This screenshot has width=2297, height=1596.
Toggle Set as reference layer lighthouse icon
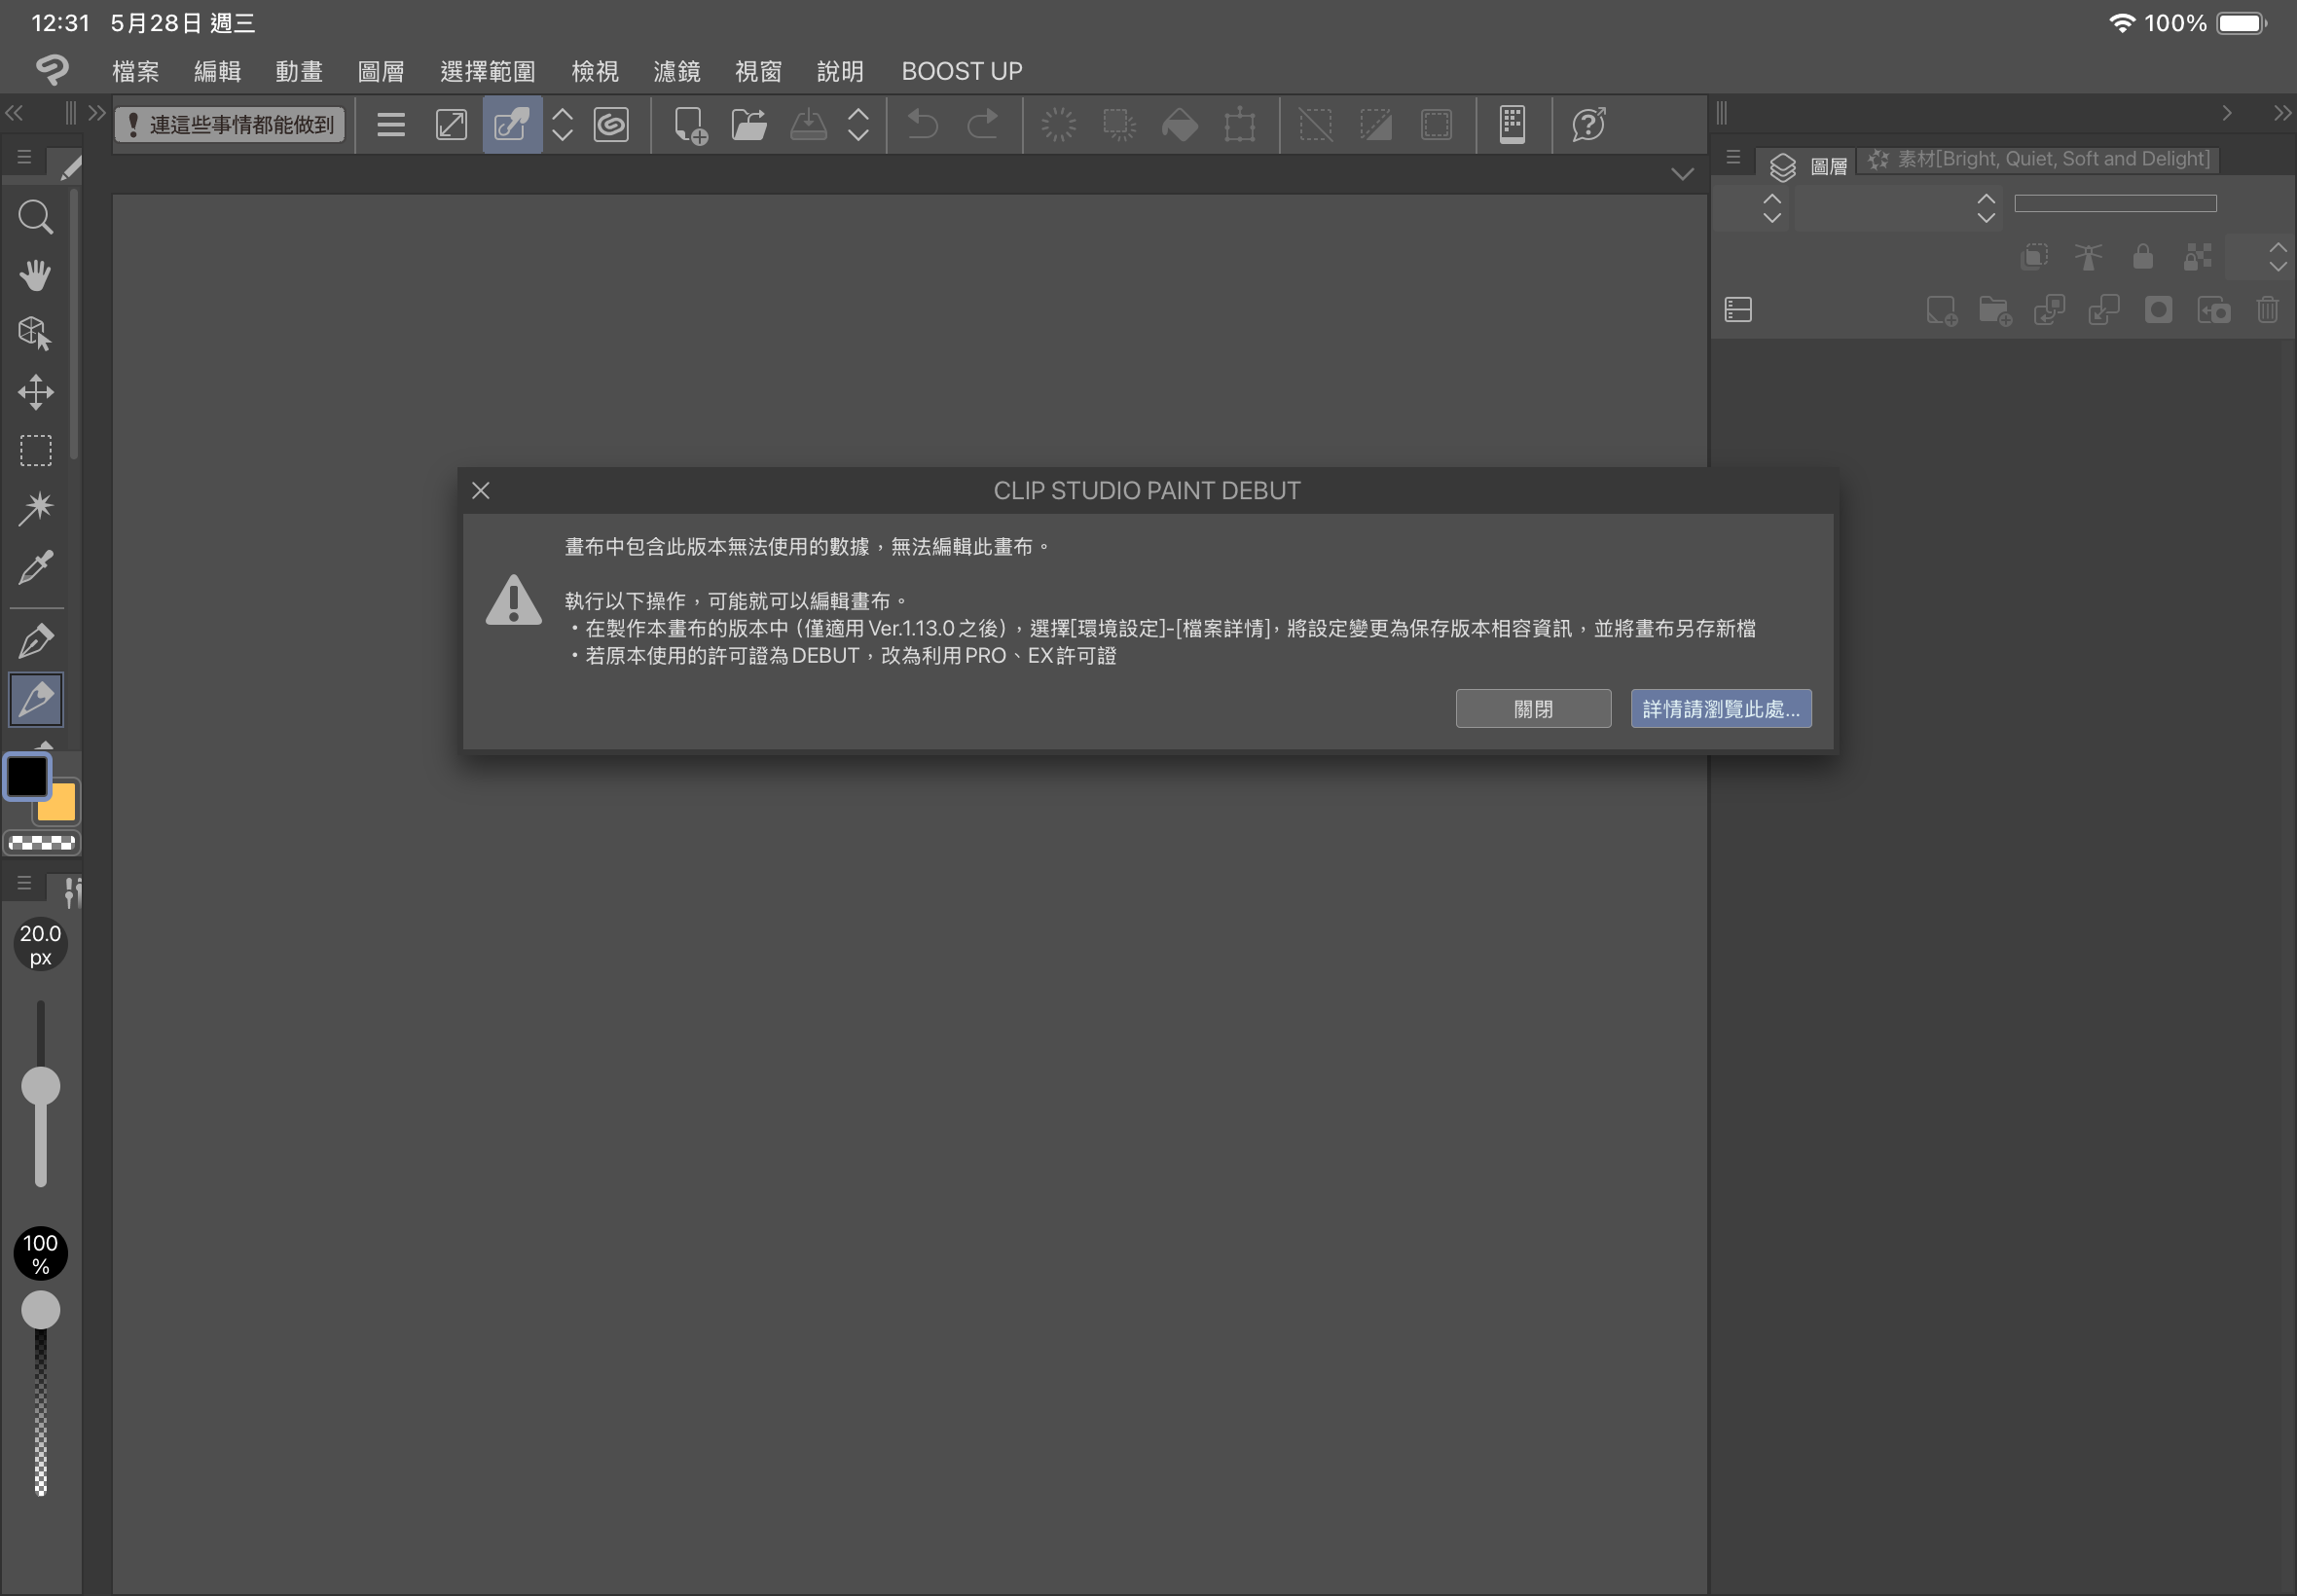coord(2088,257)
